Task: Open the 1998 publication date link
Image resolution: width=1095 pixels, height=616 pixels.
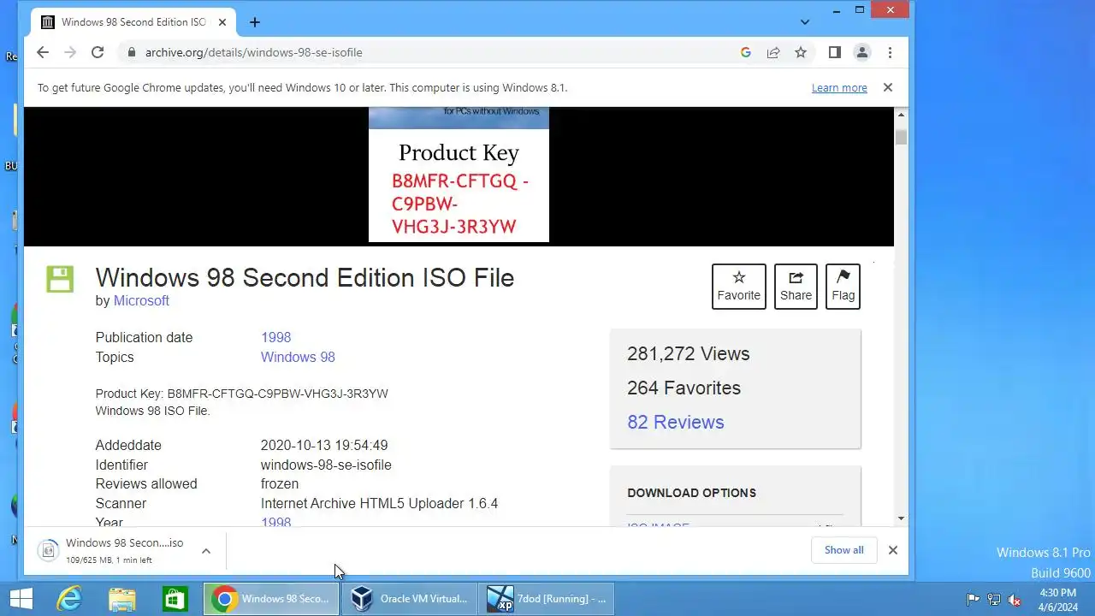Action: [x=275, y=337]
